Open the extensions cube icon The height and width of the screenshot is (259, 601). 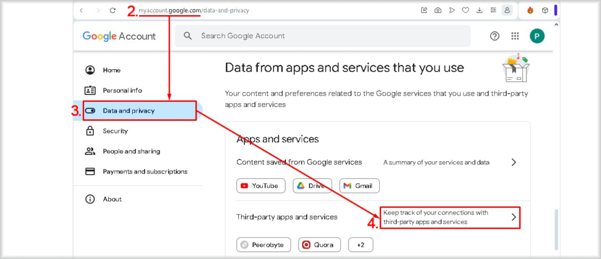point(545,11)
